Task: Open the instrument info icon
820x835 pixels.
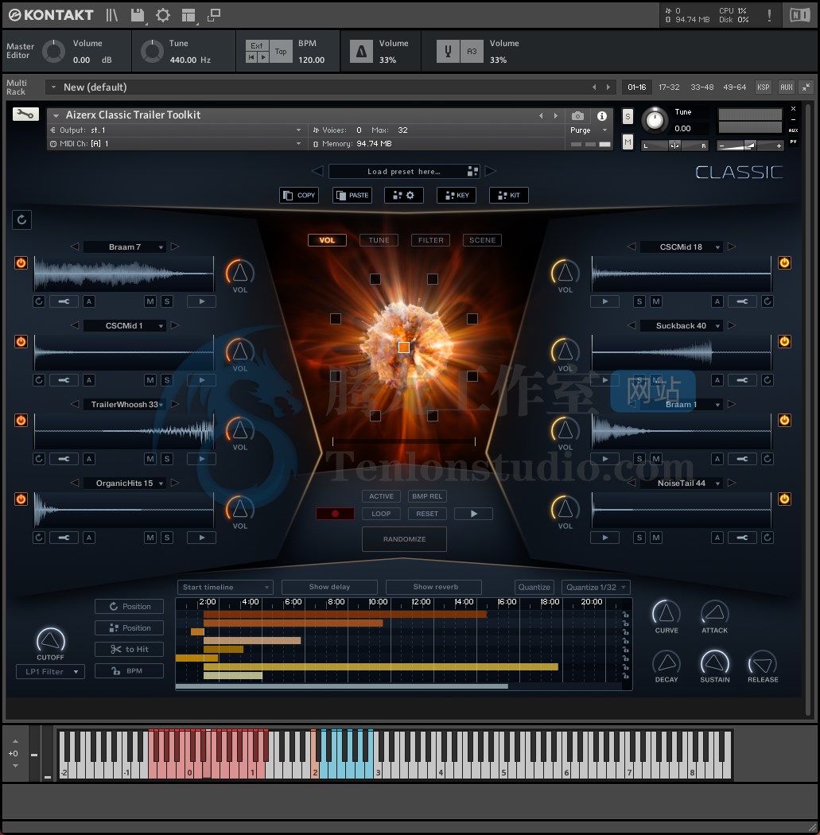Action: point(602,115)
